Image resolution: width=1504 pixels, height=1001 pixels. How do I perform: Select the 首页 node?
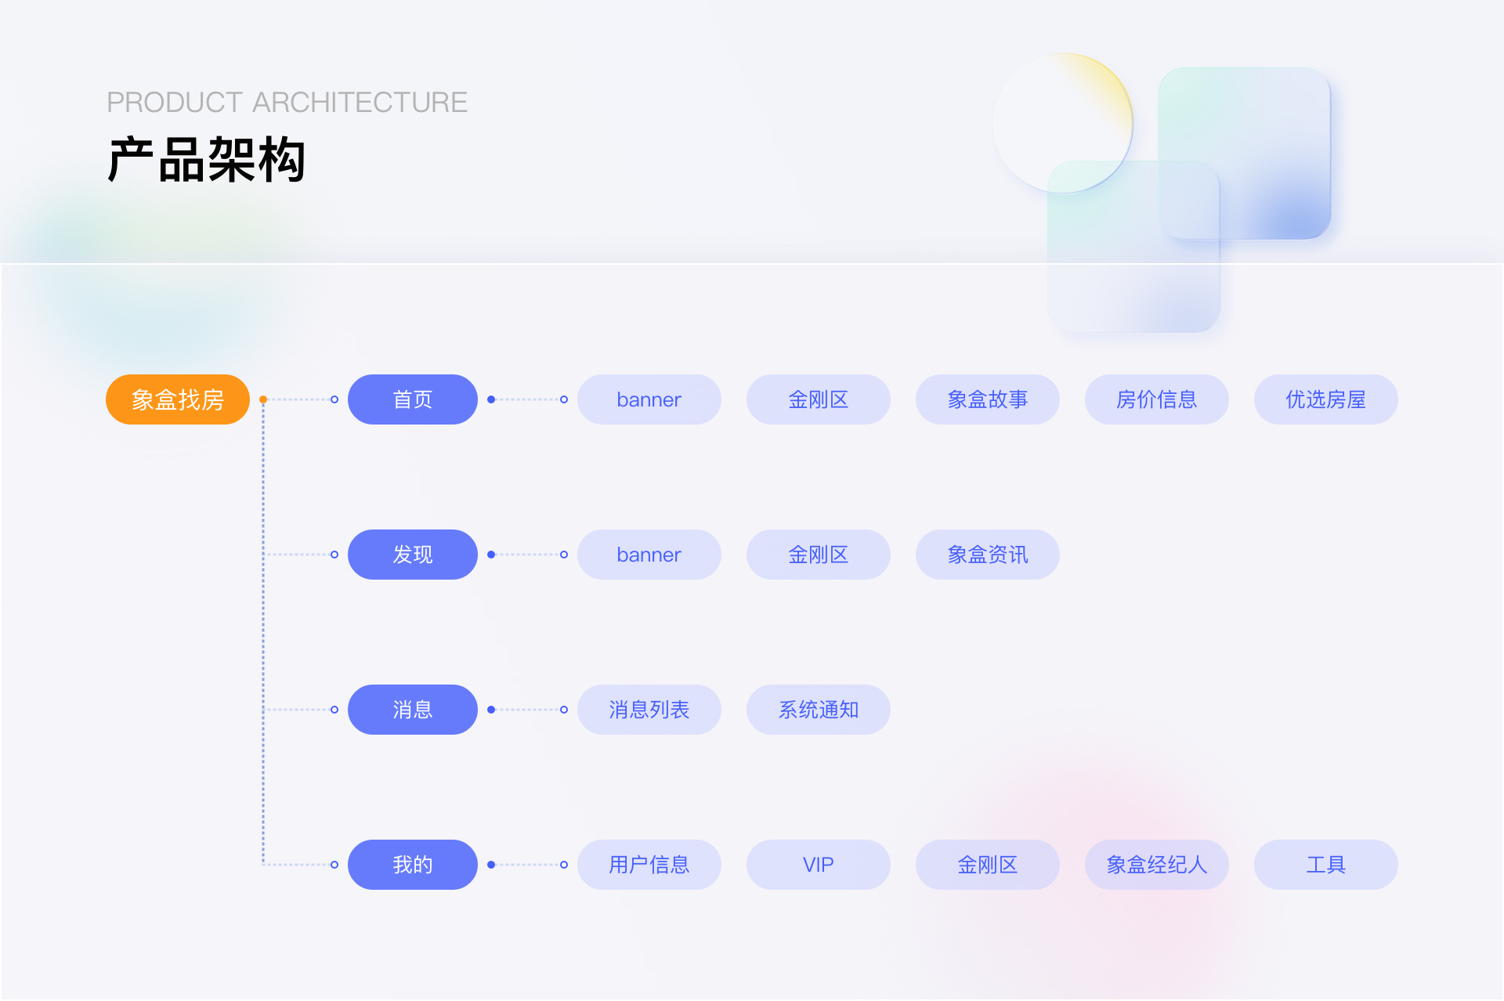tap(413, 399)
